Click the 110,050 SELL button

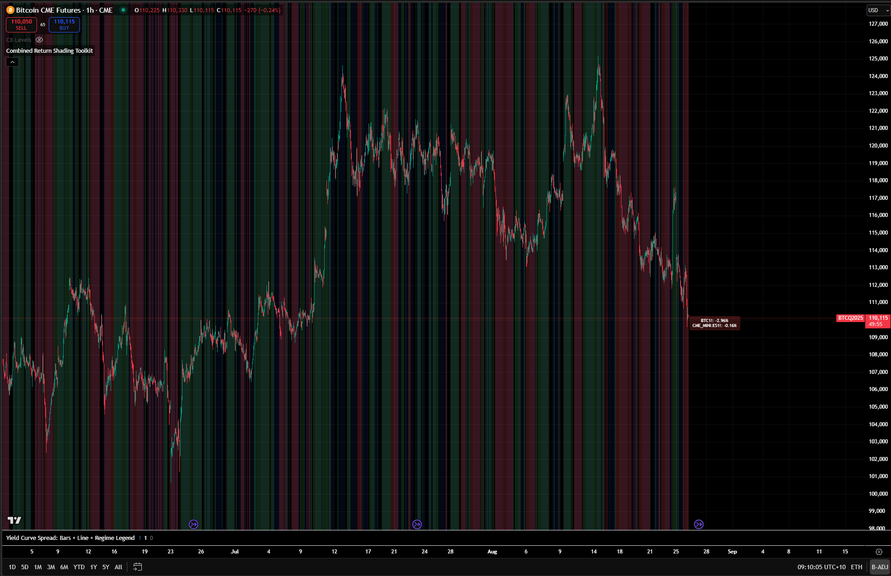click(x=21, y=24)
